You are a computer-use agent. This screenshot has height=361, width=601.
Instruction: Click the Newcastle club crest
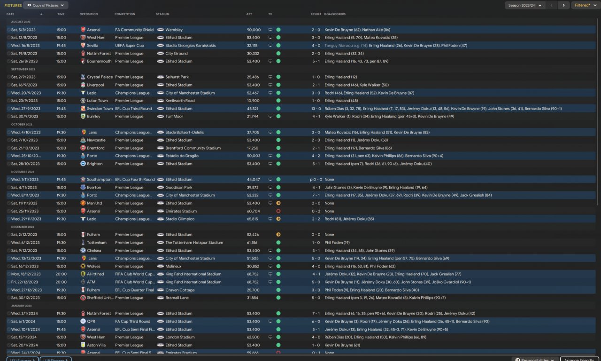coord(83,140)
